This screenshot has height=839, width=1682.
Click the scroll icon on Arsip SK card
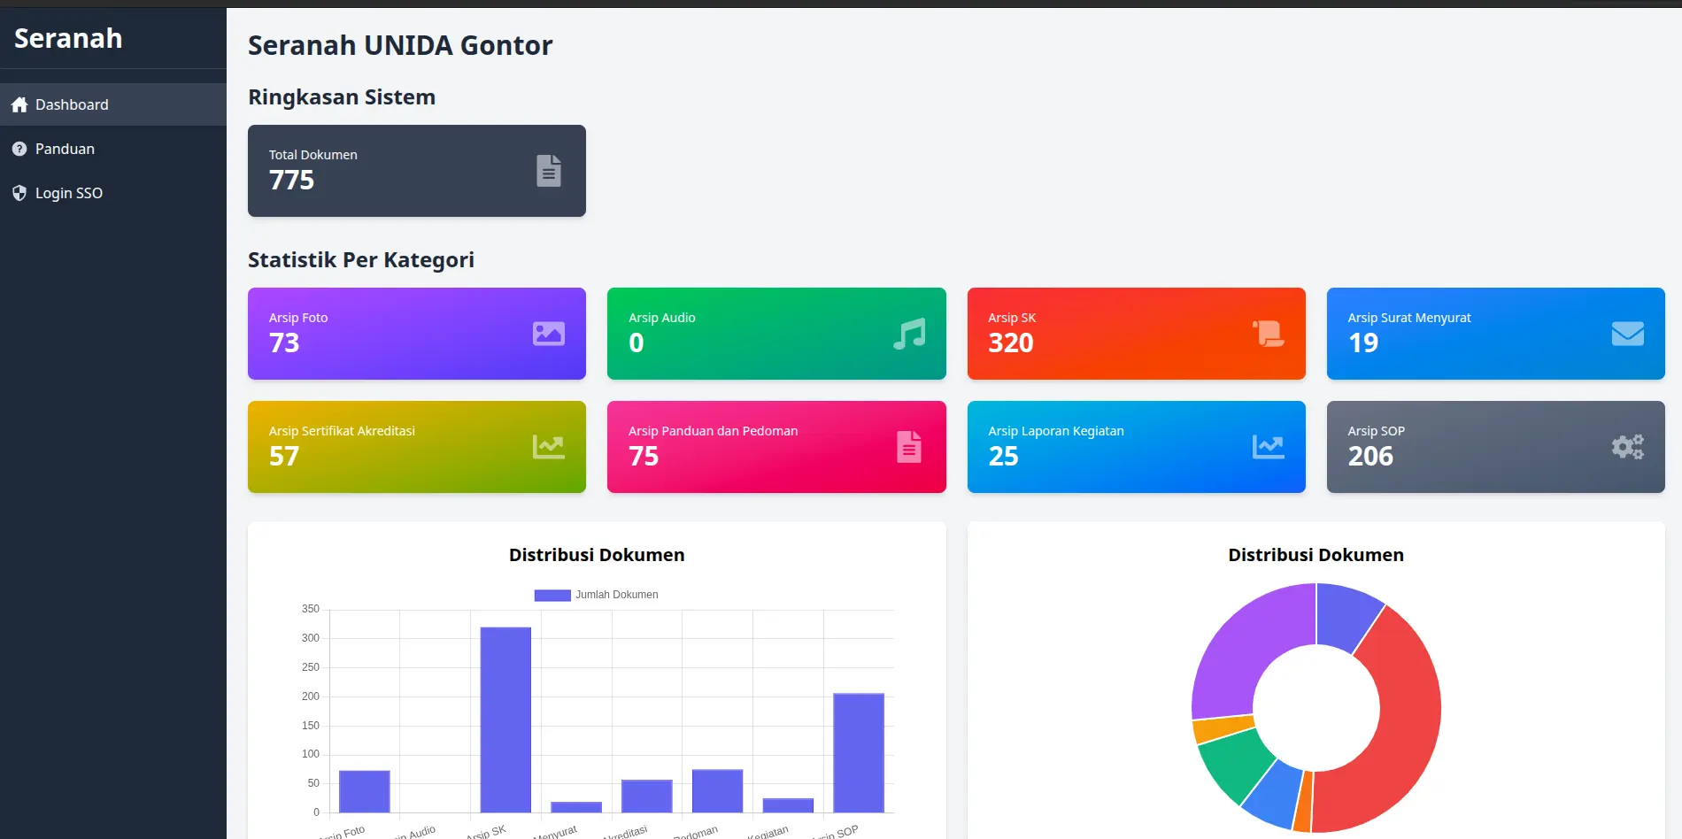[1268, 334]
